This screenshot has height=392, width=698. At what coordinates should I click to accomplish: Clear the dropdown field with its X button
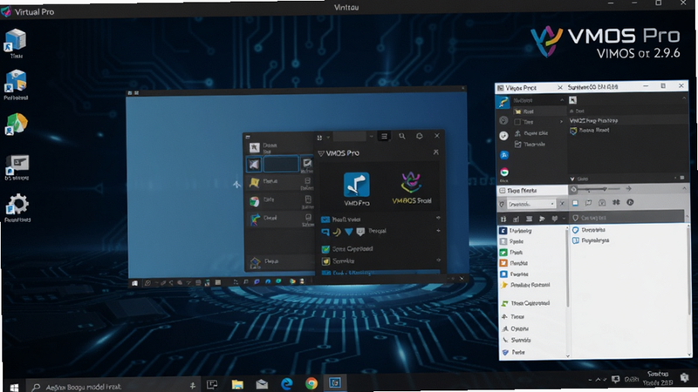(562, 204)
